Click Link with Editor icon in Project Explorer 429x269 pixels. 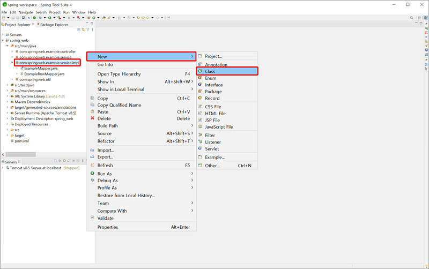pos(83,29)
